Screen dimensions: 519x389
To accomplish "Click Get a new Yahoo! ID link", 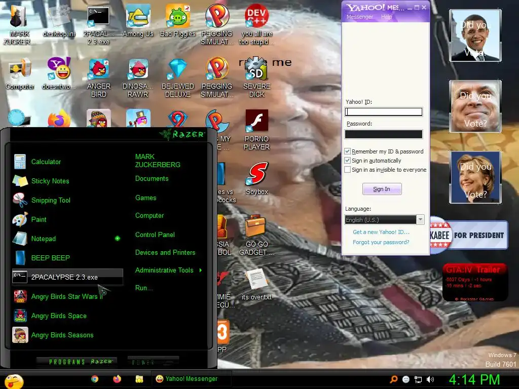I will (x=381, y=232).
